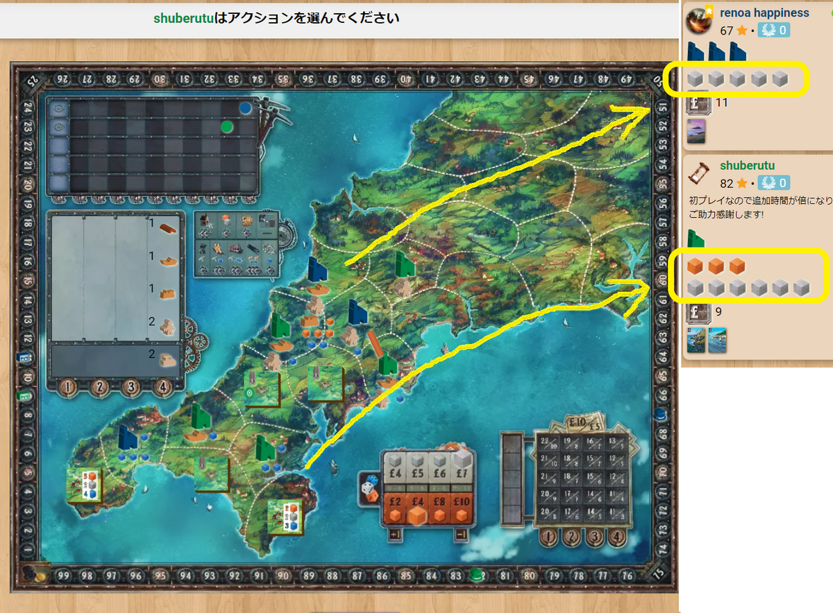Click shuberutu's hourglass avatar icon
The height and width of the screenshot is (613, 833).
699,173
